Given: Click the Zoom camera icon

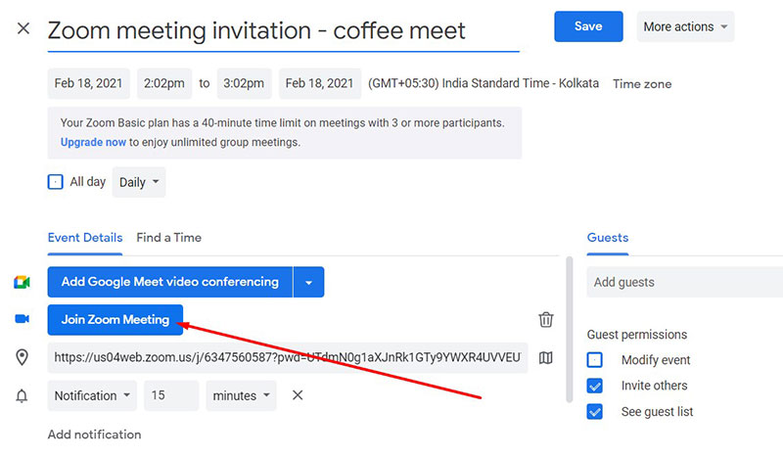Looking at the screenshot, I should click(22, 319).
